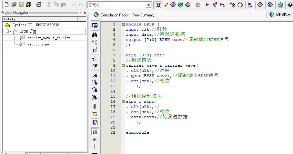The image size is (293, 154).
Task: Collapse the module BPSK code fold
Action: tap(123, 24)
